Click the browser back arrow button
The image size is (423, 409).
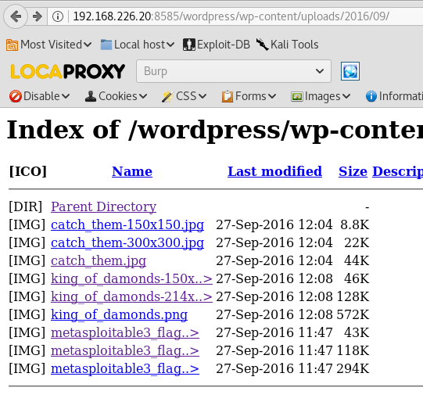(x=16, y=16)
